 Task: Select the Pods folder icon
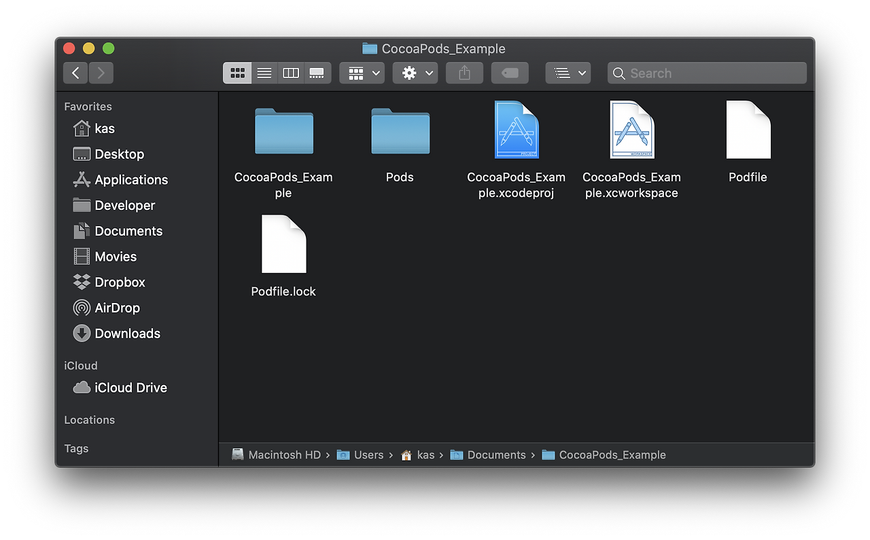click(400, 131)
